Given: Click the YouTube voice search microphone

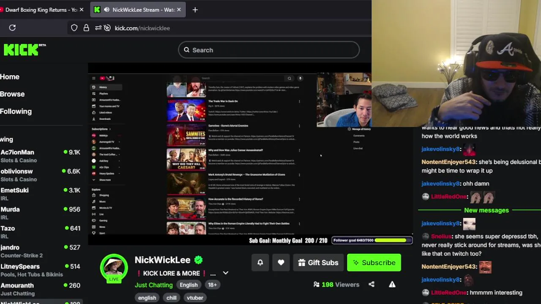Looking at the screenshot, I should (300, 78).
